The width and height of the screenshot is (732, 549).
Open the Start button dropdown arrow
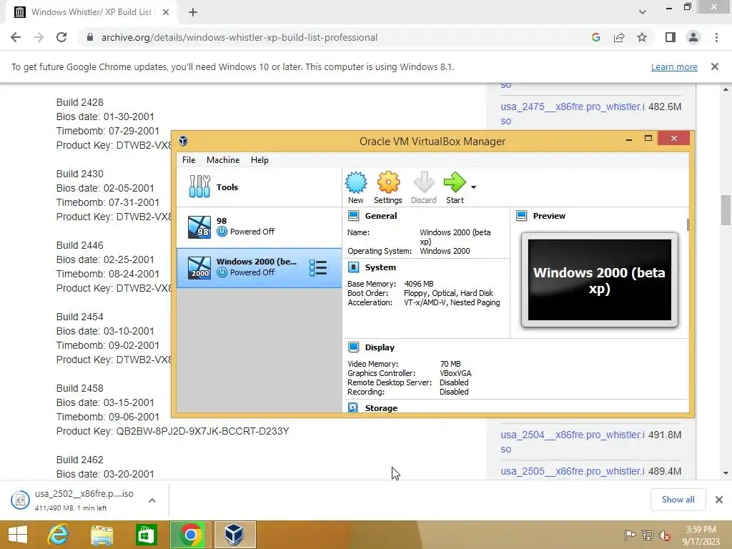tap(473, 187)
